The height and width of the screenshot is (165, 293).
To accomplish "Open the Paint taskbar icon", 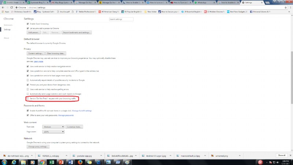I will point(127,162).
